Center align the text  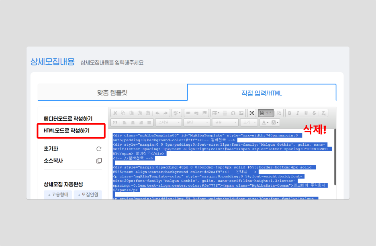point(133,122)
